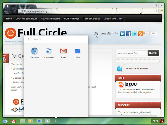Open the Facebook social icon
This screenshot has height=125, width=167.
point(129,34)
